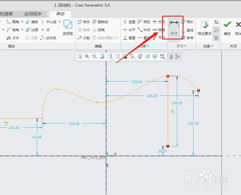Apply the 中点 midpoint constraint
Screen dimensions: 241x195
coord(144,30)
